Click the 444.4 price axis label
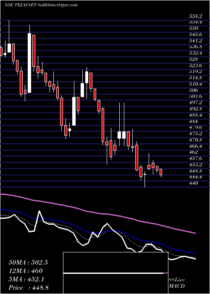The width and height of the screenshot is (210, 294). pyautogui.click(x=195, y=177)
